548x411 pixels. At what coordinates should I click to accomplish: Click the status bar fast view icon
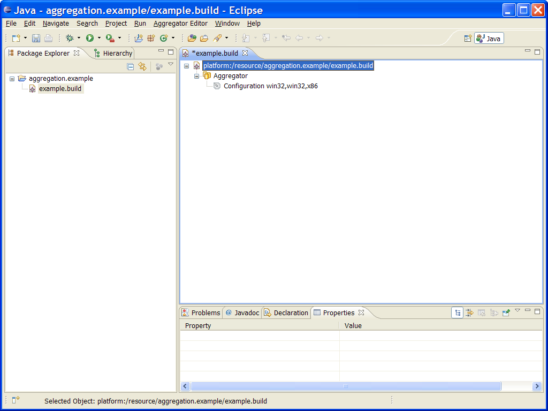tap(16, 400)
